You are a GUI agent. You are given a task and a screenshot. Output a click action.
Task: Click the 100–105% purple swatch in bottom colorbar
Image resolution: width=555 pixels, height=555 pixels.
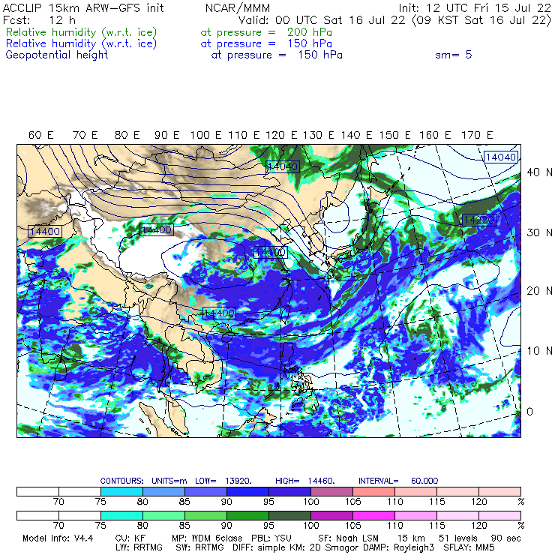331,515
